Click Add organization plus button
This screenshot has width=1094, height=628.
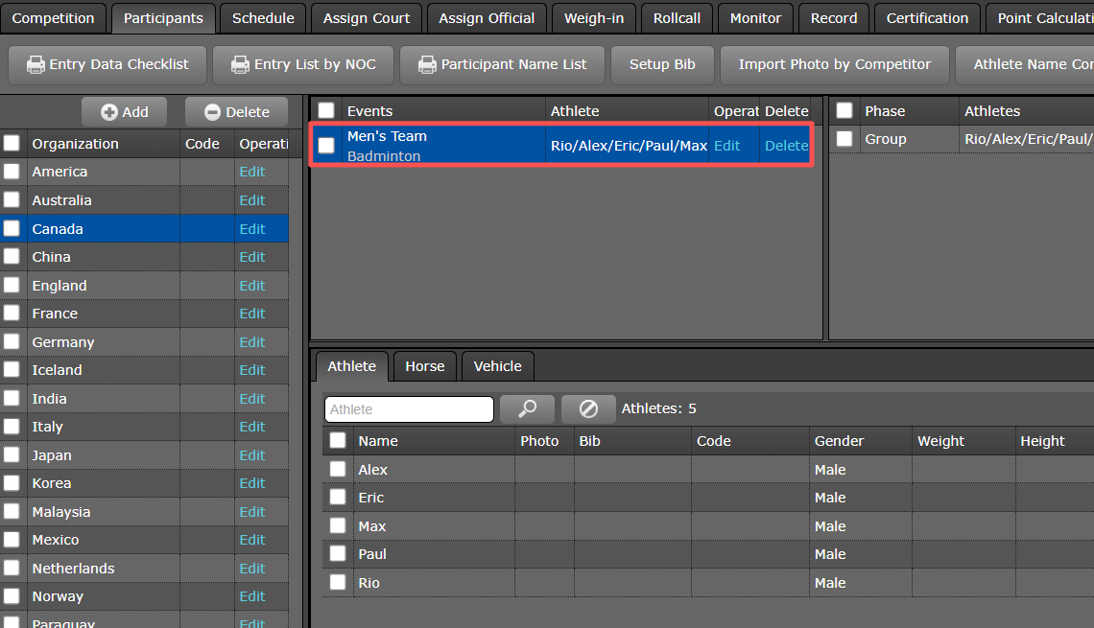124,112
